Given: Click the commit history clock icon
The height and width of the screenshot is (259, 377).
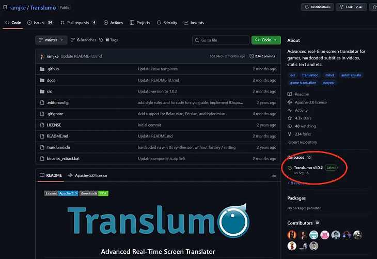Looking at the screenshot, I should pyautogui.click(x=252, y=56).
